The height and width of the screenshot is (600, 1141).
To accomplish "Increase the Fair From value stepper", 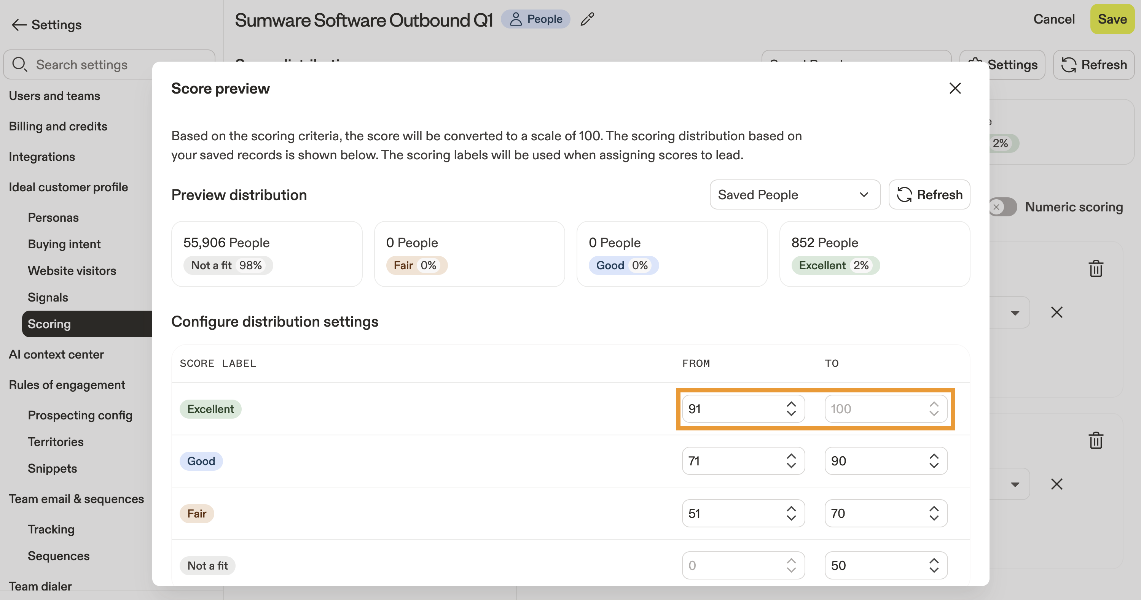I will (791, 509).
